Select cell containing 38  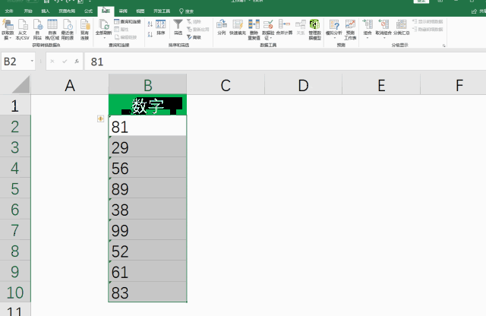pyautogui.click(x=147, y=209)
